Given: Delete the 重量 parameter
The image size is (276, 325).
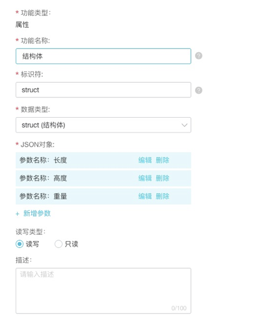Looking at the screenshot, I should 163,196.
